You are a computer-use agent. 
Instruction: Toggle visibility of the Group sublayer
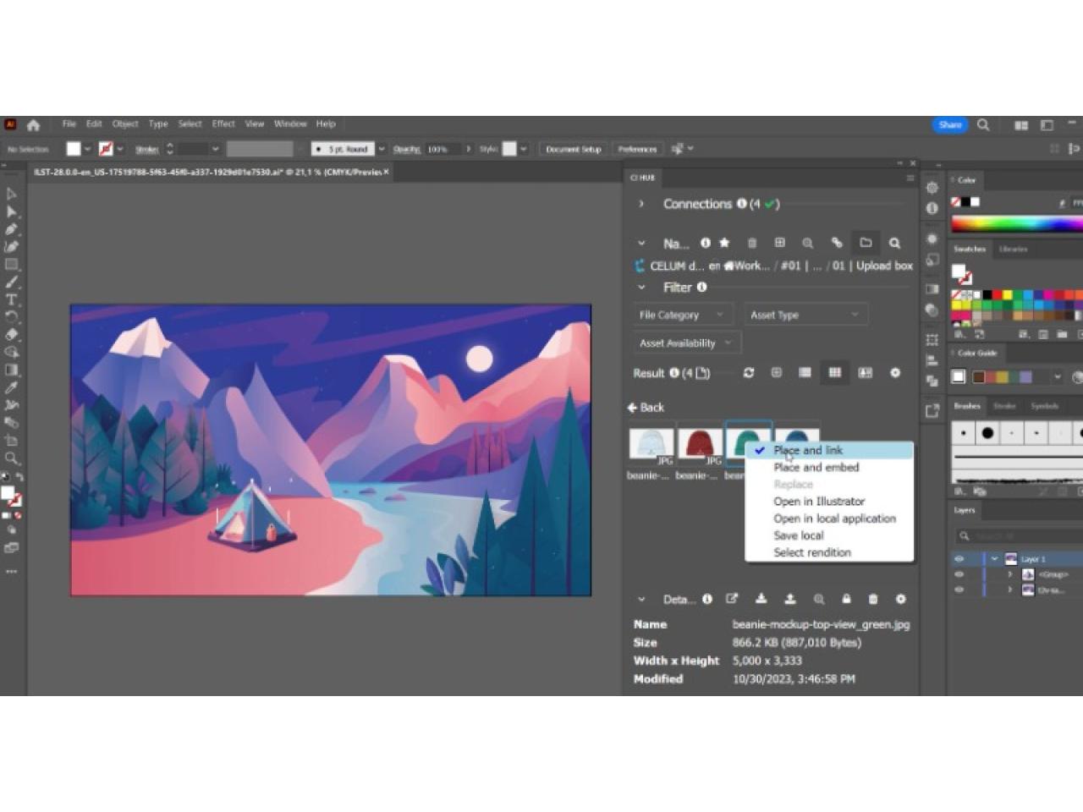pyautogui.click(x=959, y=574)
